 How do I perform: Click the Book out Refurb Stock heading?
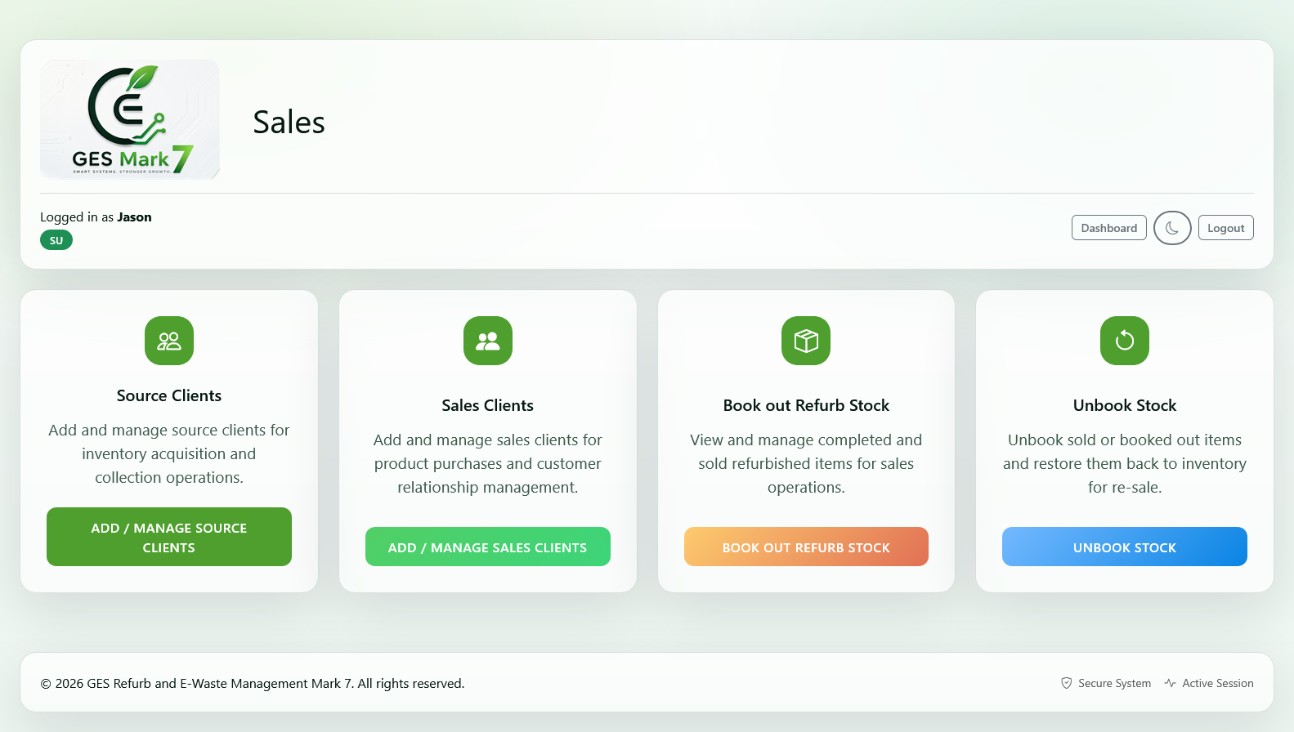[806, 405]
